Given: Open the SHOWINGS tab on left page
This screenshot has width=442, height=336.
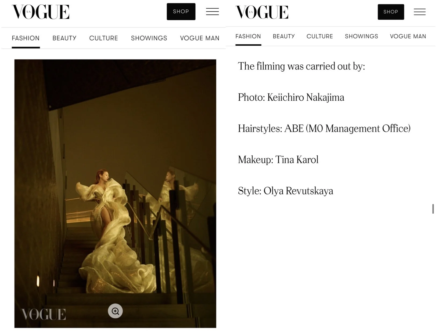Looking at the screenshot, I should [149, 38].
